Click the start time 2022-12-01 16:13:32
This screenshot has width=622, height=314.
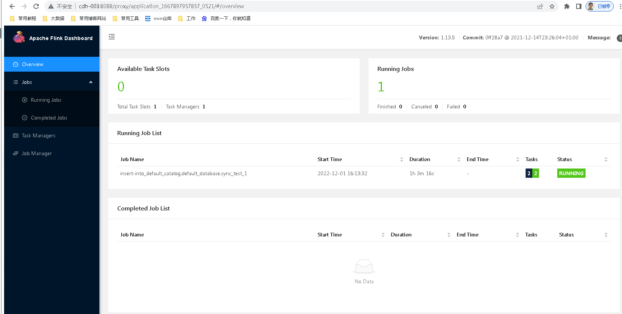(x=342, y=173)
